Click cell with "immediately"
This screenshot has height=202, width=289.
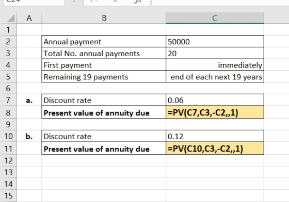click(215, 65)
